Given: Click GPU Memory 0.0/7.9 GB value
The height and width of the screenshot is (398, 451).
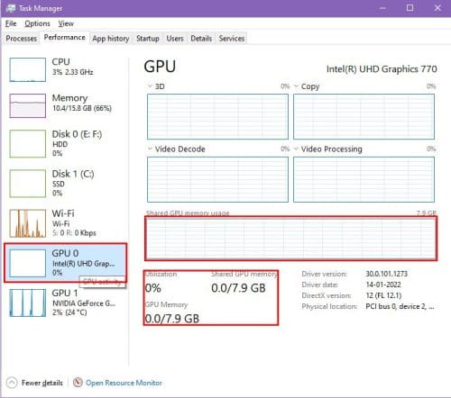Looking at the screenshot, I should click(172, 319).
